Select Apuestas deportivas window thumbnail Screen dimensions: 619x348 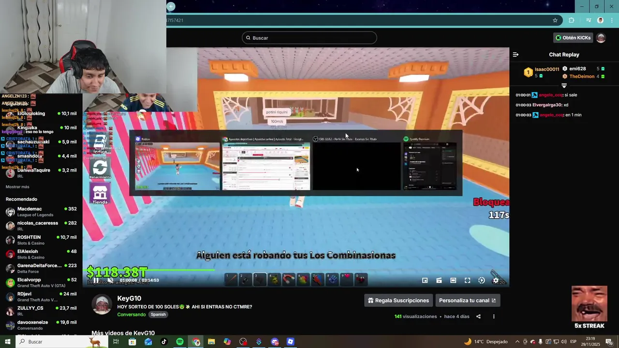(x=266, y=163)
